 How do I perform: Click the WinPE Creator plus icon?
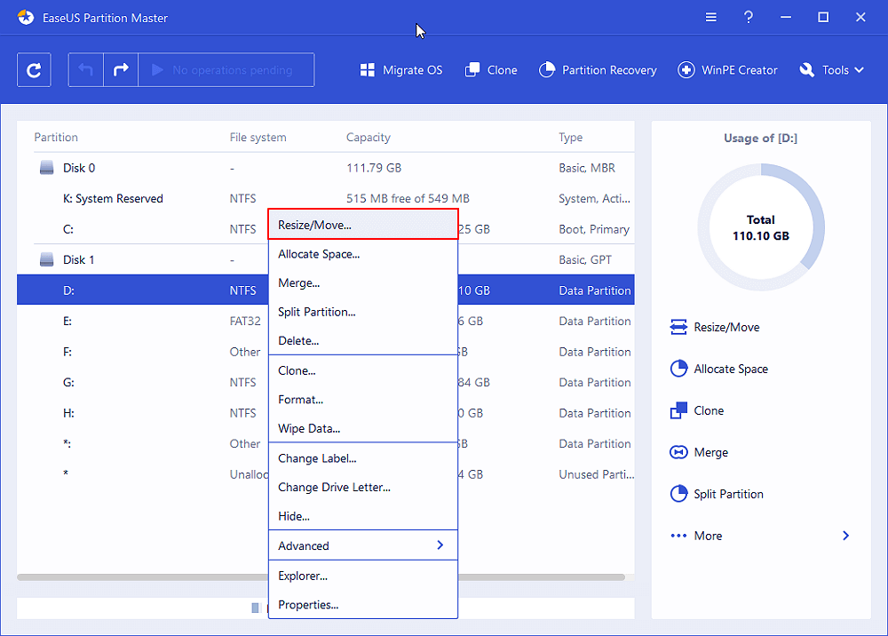click(x=686, y=70)
